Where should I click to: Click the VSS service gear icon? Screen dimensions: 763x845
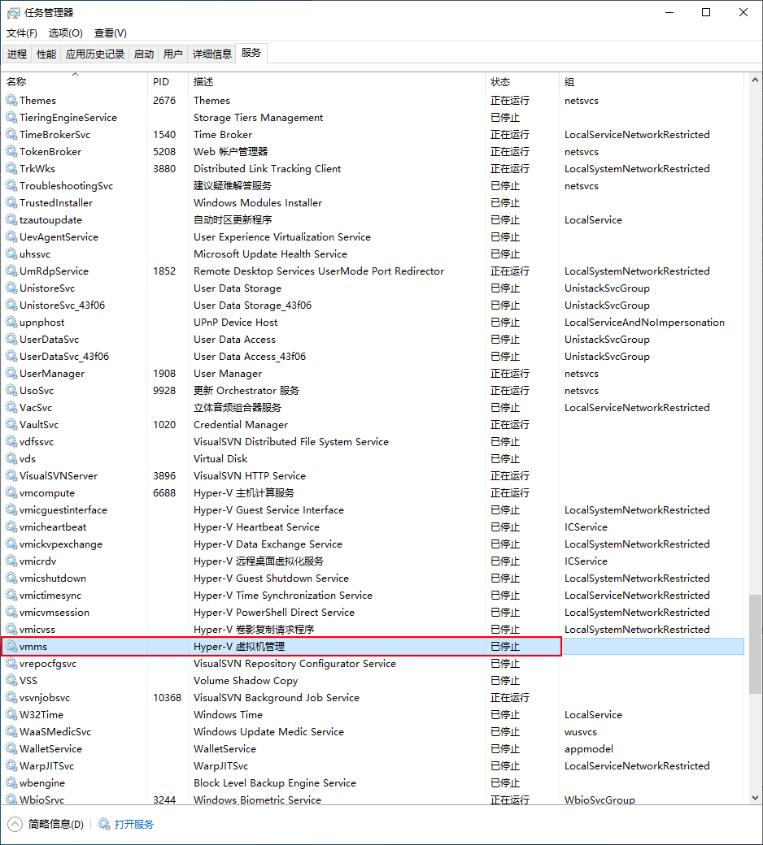[10, 680]
